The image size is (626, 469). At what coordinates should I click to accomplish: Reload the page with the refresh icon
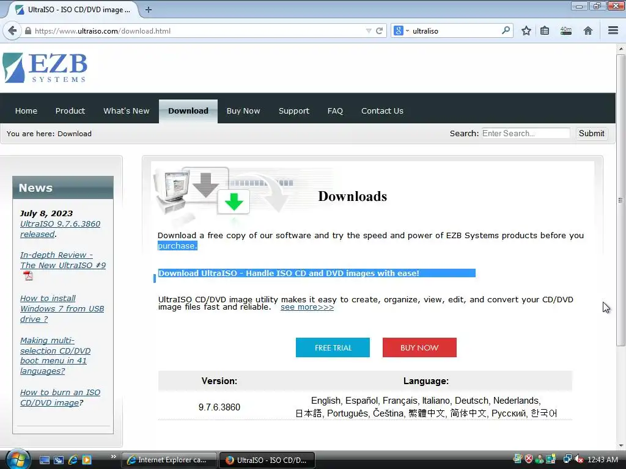pos(379,31)
